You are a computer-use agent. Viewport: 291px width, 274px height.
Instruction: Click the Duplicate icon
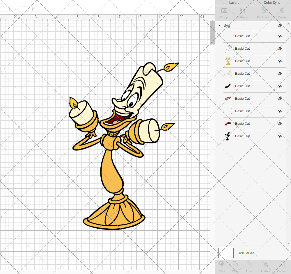click(263, 10)
